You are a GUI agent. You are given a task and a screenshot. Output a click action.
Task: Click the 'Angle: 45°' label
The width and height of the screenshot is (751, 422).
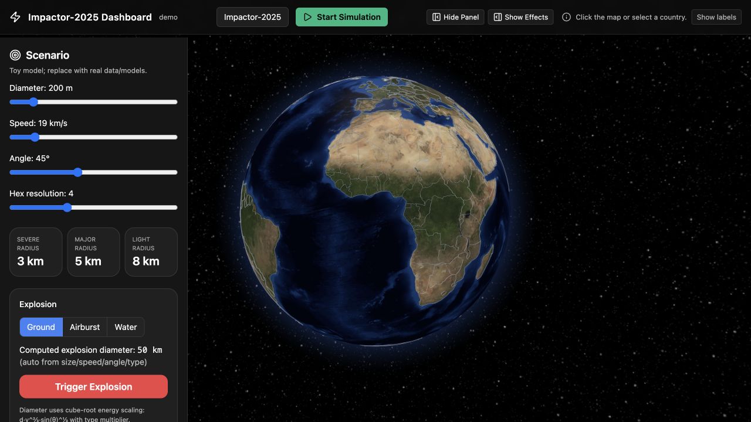pyautogui.click(x=29, y=158)
